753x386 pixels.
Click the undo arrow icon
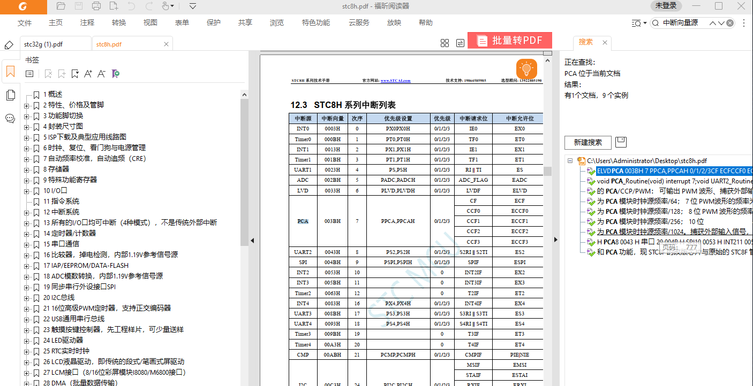click(131, 6)
